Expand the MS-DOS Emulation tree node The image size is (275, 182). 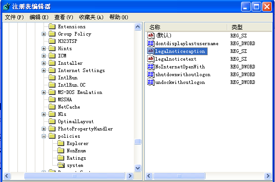click(44, 92)
